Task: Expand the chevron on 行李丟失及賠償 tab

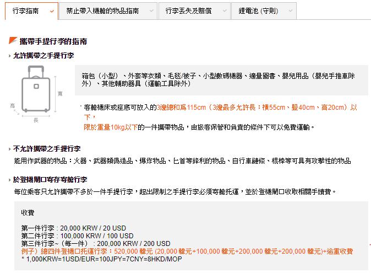Action: [x=225, y=11]
